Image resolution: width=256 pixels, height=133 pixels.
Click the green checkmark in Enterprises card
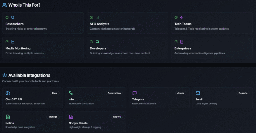[176, 42]
